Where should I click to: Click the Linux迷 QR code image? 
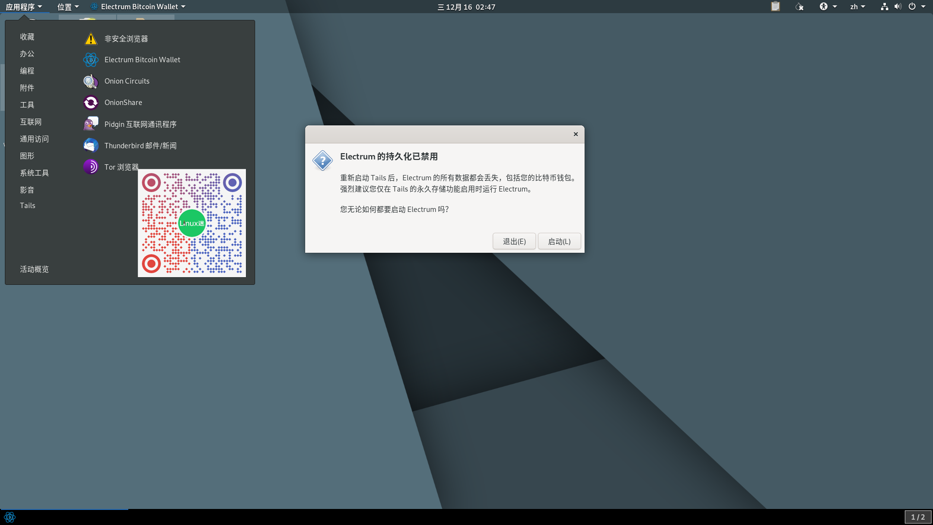pos(192,223)
